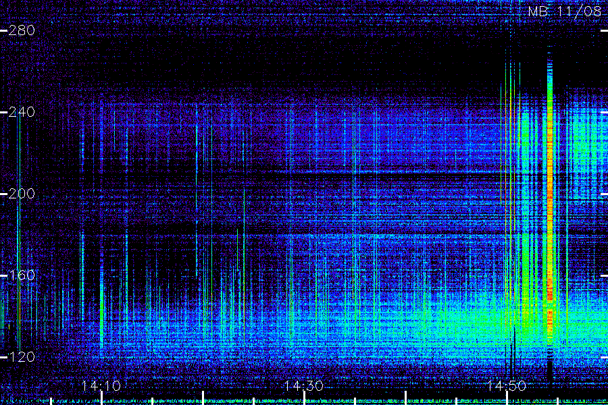Click the 200 frequency axis label
This screenshot has height=405, width=608.
click(x=22, y=194)
